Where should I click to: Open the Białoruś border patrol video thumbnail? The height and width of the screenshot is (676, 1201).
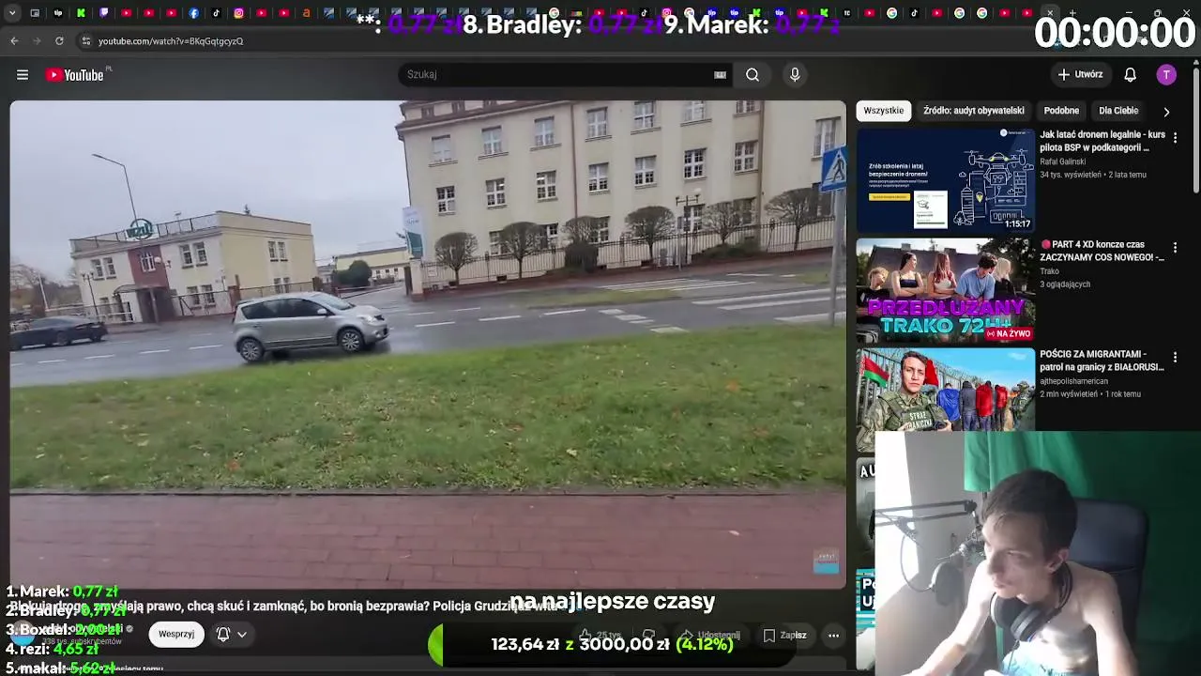945,390
